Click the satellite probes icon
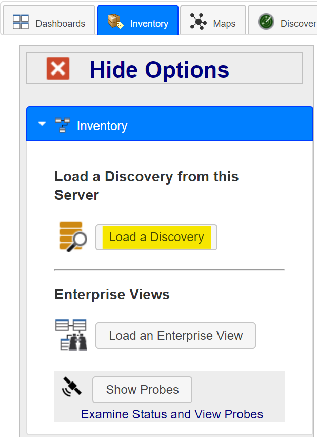Screen dimensions: 317x437 [x=72, y=386]
